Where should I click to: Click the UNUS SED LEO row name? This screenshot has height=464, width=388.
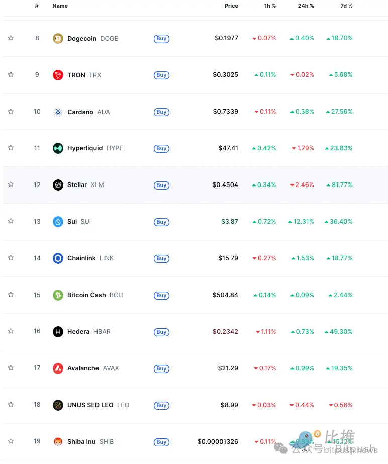point(90,405)
